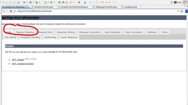The height and width of the screenshot is (105, 188).
Task: Click the Last Edit Location toolbar icon
Action: coord(103,2)
